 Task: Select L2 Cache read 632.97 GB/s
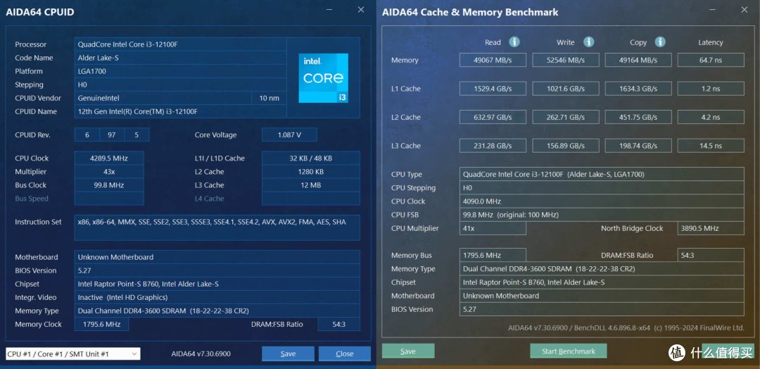pyautogui.click(x=493, y=117)
